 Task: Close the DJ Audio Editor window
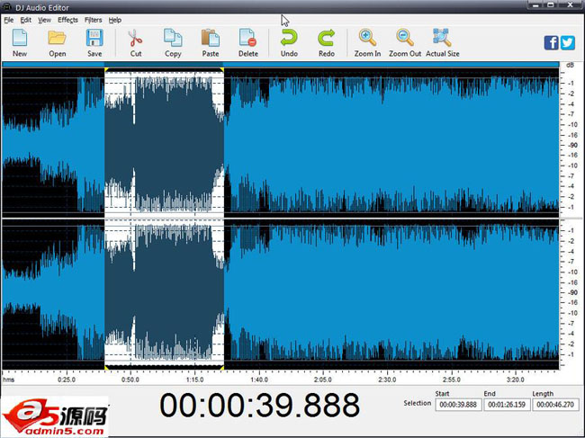[x=571, y=4]
